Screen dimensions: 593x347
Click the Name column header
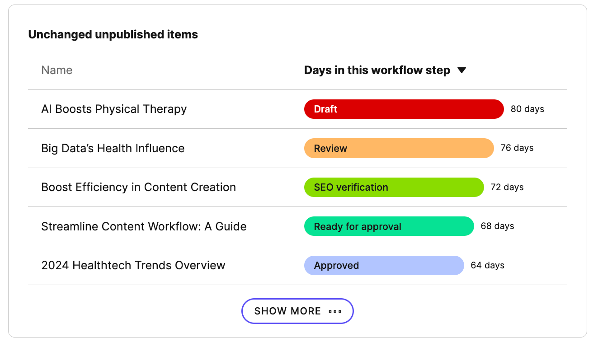coord(56,70)
